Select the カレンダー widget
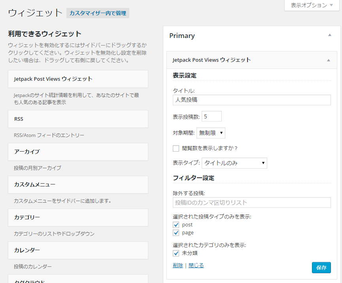Viewport: 342px width, 283px height. 77,250
